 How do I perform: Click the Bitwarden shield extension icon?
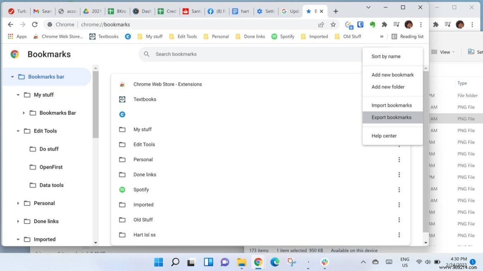point(360,25)
